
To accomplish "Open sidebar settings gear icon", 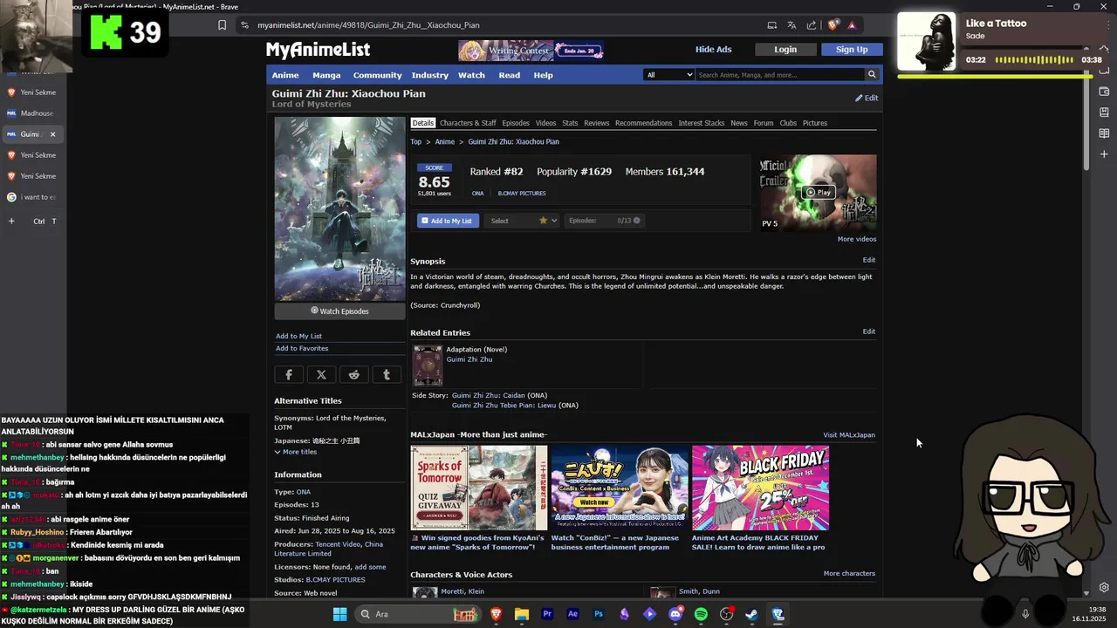I will [x=1104, y=588].
